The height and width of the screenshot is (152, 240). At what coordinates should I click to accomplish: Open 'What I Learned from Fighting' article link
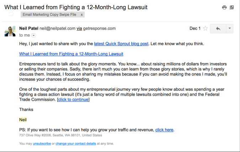pyautogui.click(x=71, y=54)
